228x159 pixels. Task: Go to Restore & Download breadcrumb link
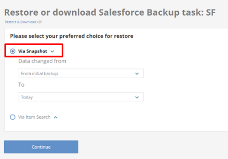tap(20, 22)
